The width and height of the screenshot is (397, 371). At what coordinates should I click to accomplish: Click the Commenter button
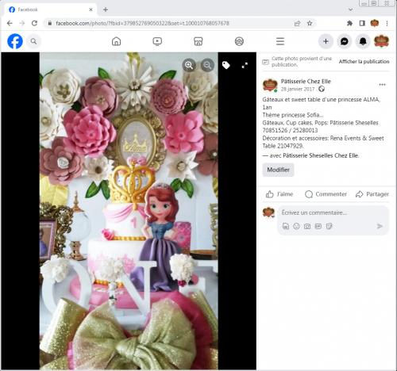click(x=326, y=194)
